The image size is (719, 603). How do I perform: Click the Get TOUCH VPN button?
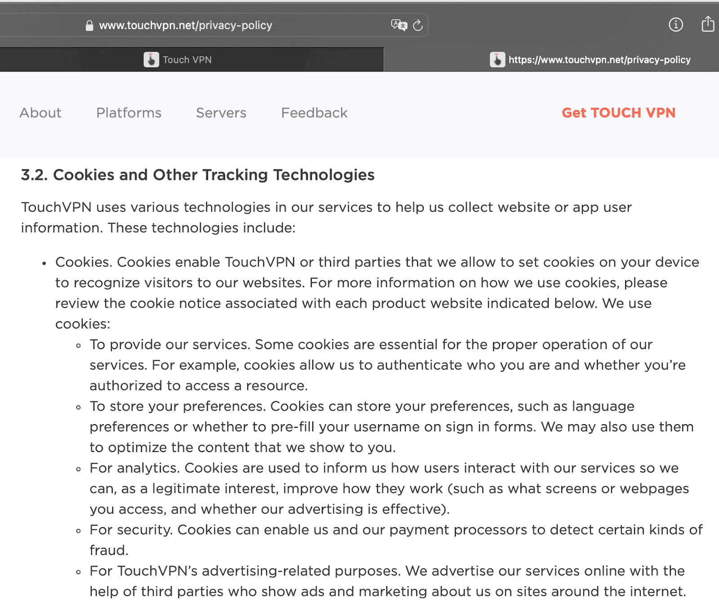coord(619,113)
